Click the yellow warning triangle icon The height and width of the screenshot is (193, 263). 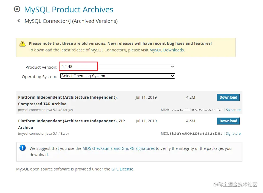coord(22,43)
